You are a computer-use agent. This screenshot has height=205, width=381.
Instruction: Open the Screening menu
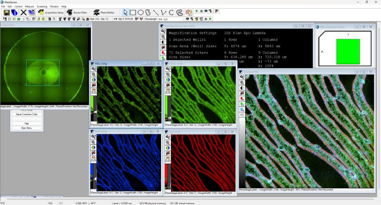[42, 6]
